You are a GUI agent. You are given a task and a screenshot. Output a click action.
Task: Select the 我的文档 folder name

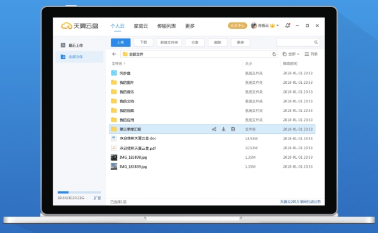click(x=127, y=101)
